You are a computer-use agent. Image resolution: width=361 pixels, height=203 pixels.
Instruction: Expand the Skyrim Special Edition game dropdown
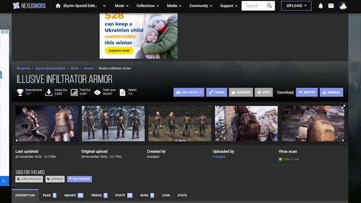pos(104,6)
